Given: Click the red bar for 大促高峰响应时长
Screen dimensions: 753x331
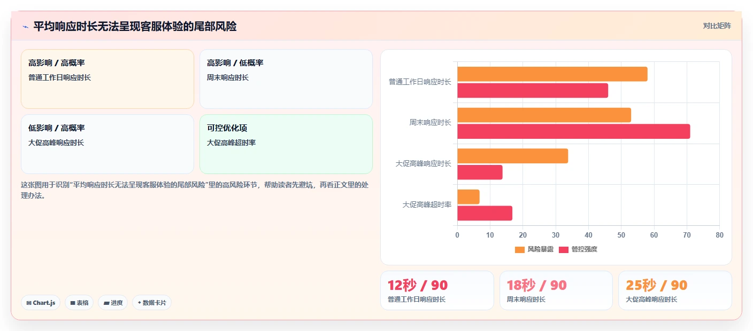Looking at the screenshot, I should pos(480,172).
